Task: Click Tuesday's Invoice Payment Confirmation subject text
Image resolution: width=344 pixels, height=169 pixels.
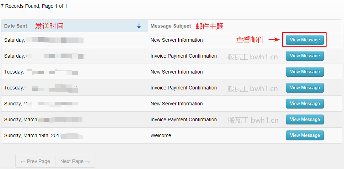Action: click(183, 88)
